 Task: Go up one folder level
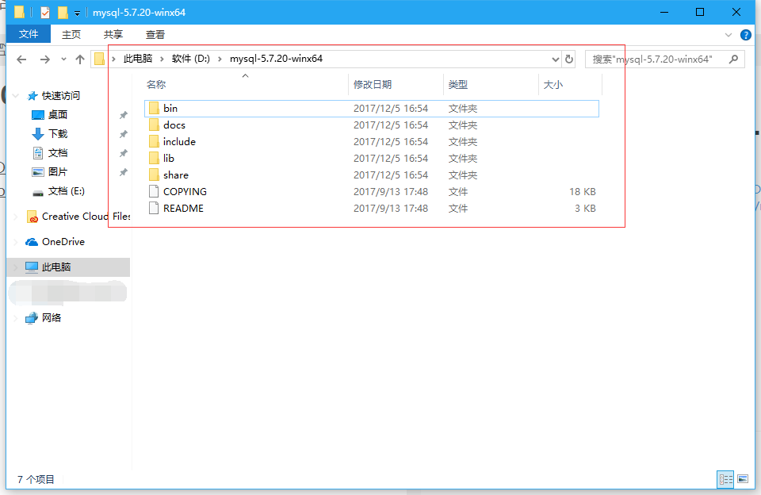[80, 59]
